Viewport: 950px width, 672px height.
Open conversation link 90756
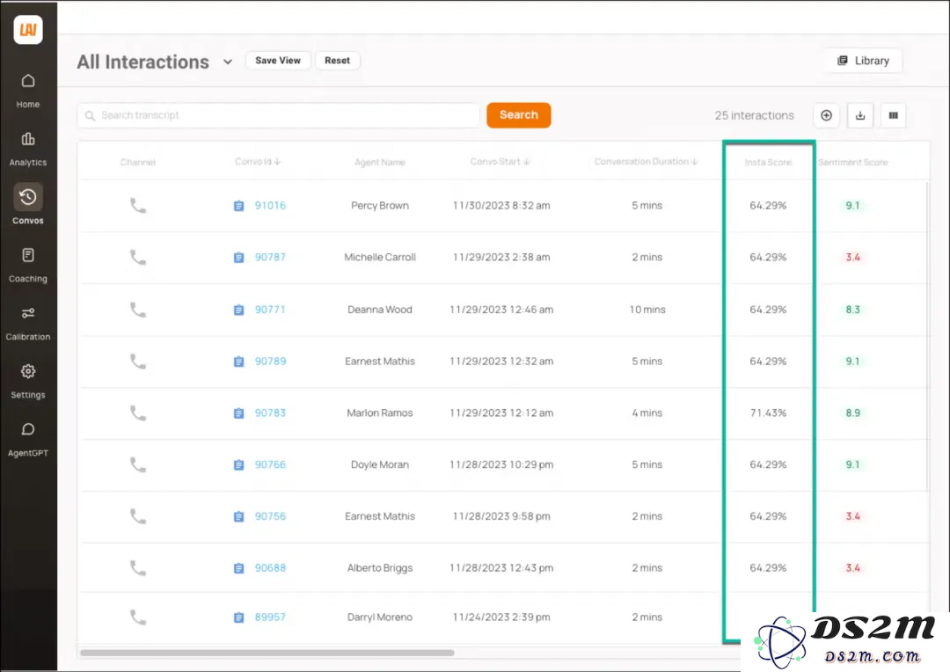pyautogui.click(x=270, y=516)
